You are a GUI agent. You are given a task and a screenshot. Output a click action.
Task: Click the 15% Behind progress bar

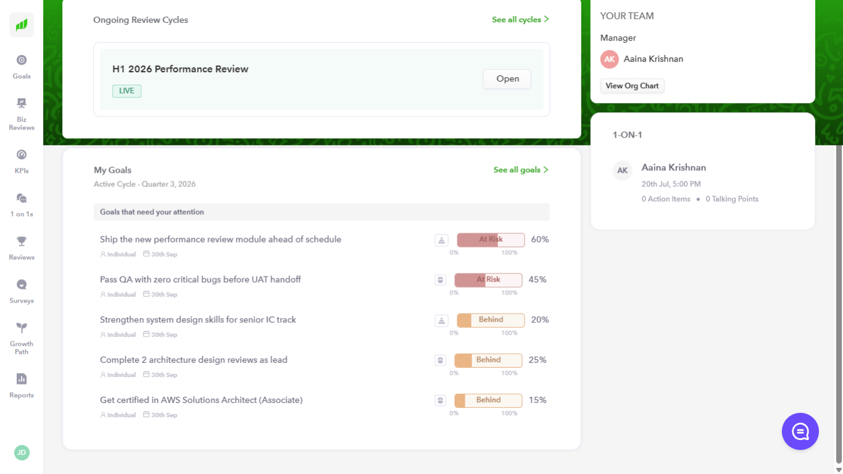[x=488, y=400]
